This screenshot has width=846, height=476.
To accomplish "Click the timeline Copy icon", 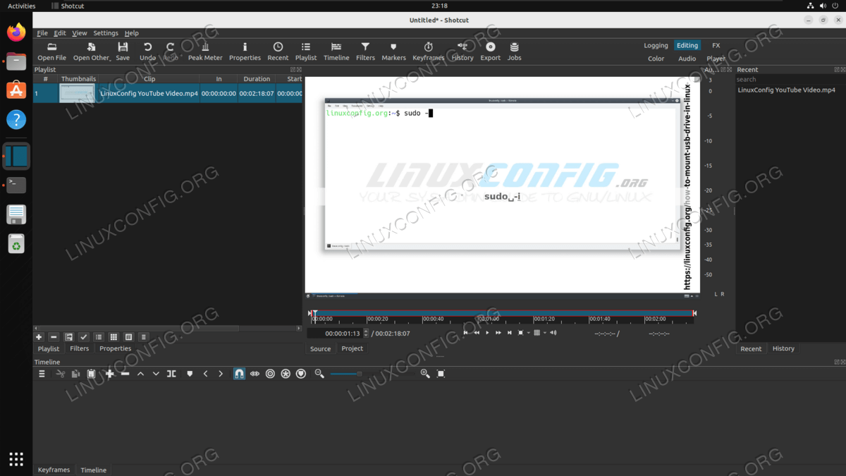I will click(75, 374).
